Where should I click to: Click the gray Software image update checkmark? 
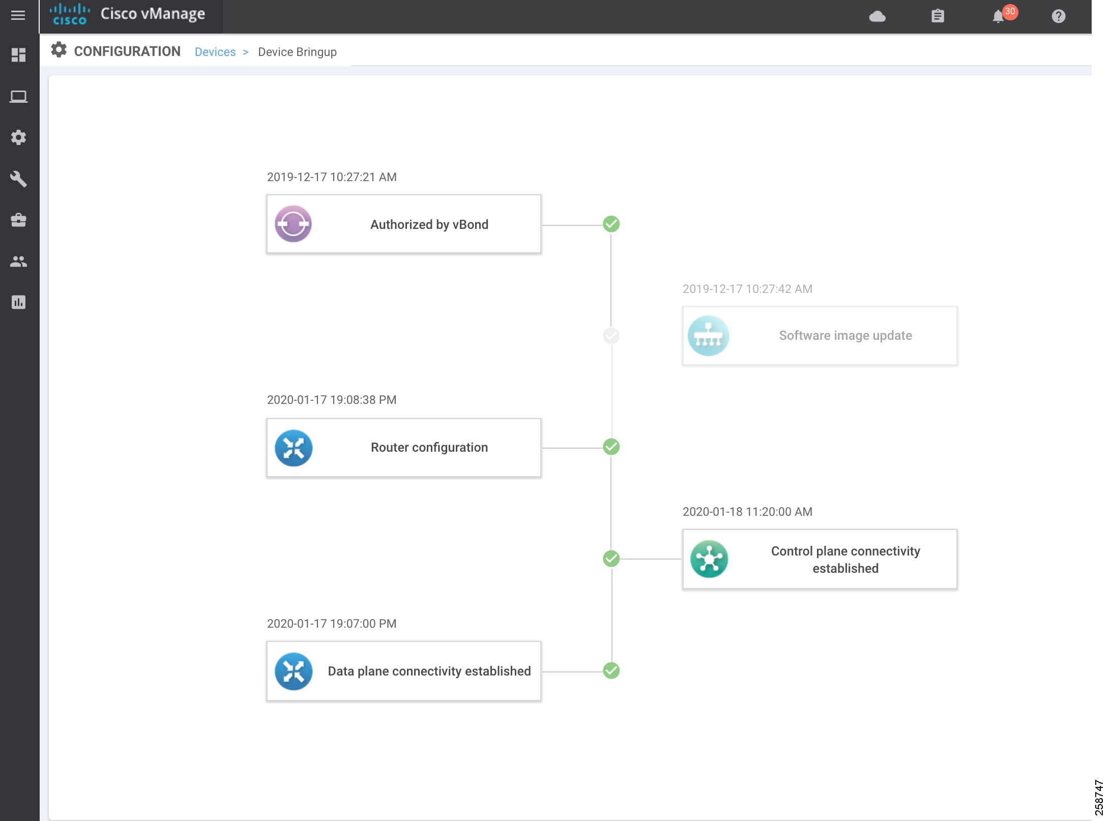pos(611,336)
